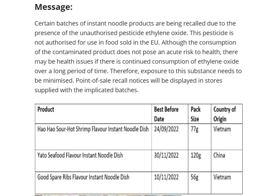Click the "Message:" heading
Viewport: 278px width, 196px height.
[x=53, y=7]
